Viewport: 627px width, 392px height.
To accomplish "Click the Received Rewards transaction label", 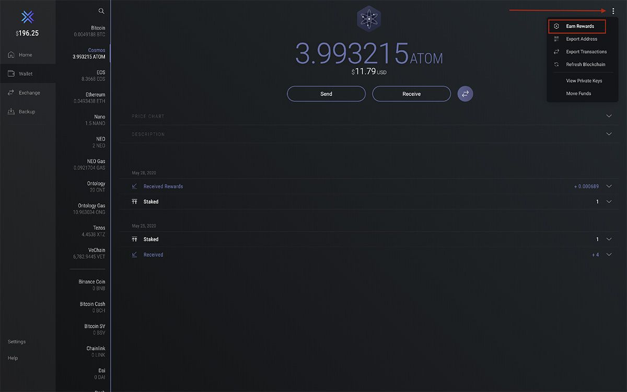I will [x=163, y=186].
